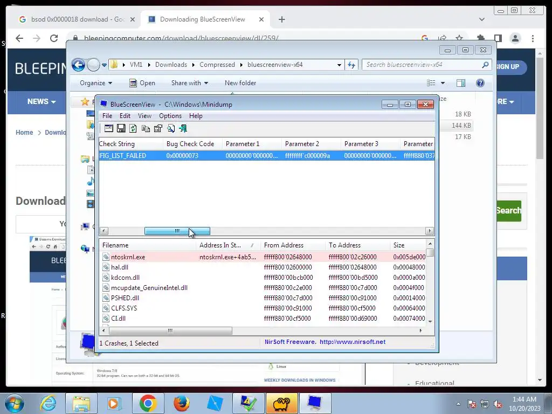The image size is (552, 414).
Task: Open a new Chrome tab with plus button
Action: tap(281, 19)
